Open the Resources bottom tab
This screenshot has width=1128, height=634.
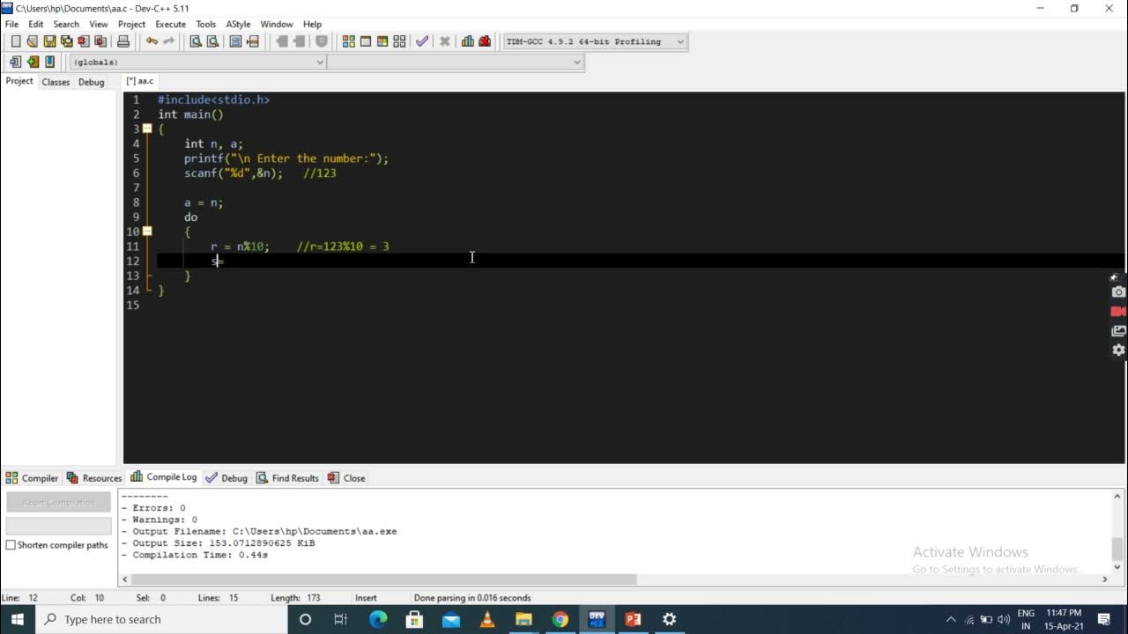click(x=94, y=478)
